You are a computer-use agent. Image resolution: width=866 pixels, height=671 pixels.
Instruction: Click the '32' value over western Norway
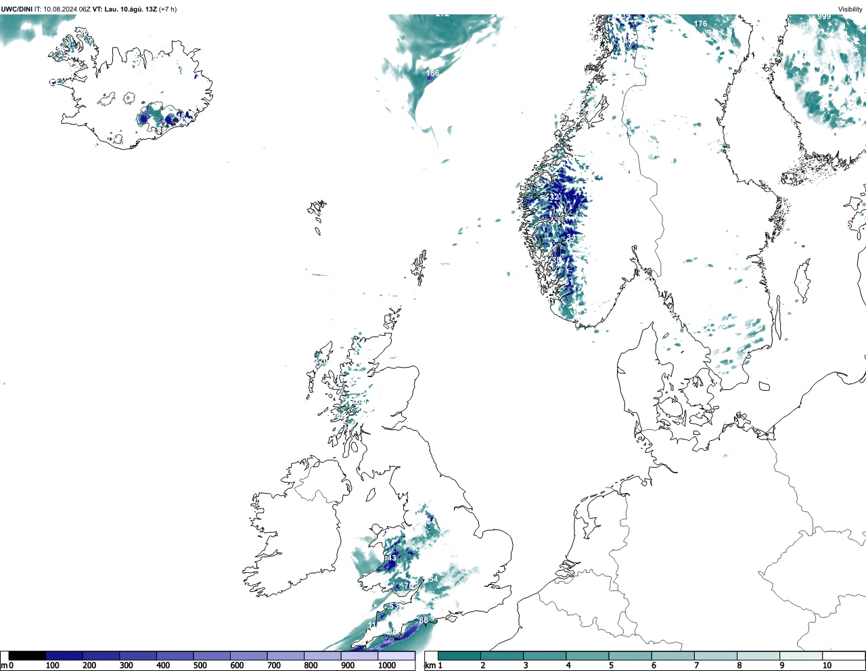[554, 197]
